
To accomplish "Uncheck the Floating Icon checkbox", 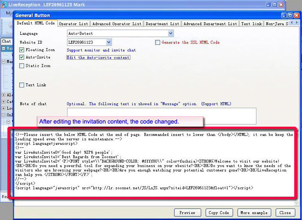I will click(21, 50).
